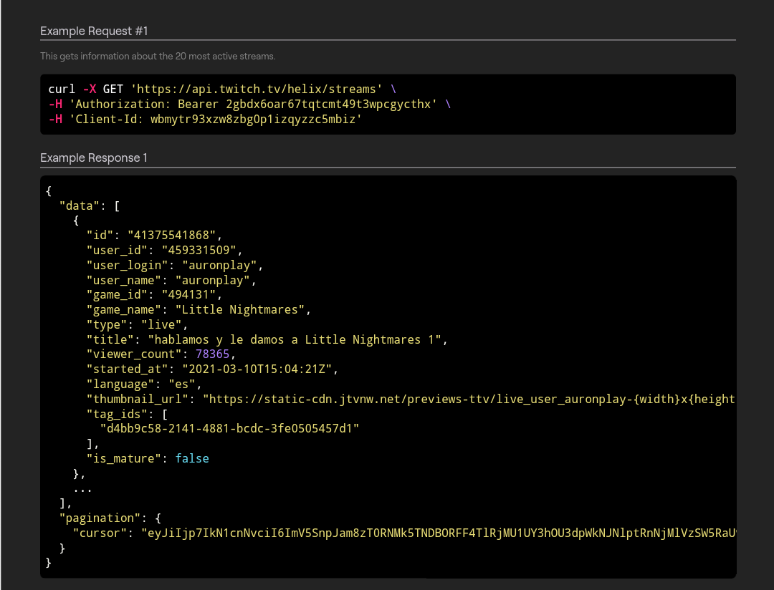The image size is (774, 590).
Task: Click the viewer_count value 78365
Action: point(213,354)
